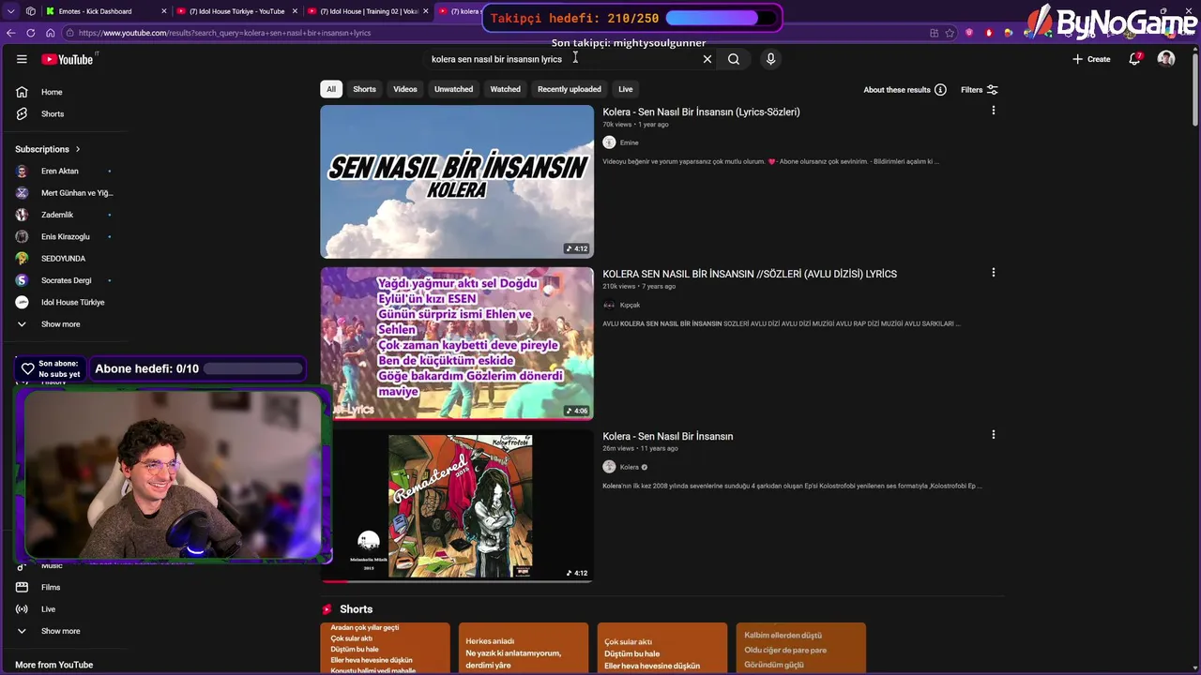Screen dimensions: 1201x675
Task: Open the Filters options
Action: click(x=980, y=90)
